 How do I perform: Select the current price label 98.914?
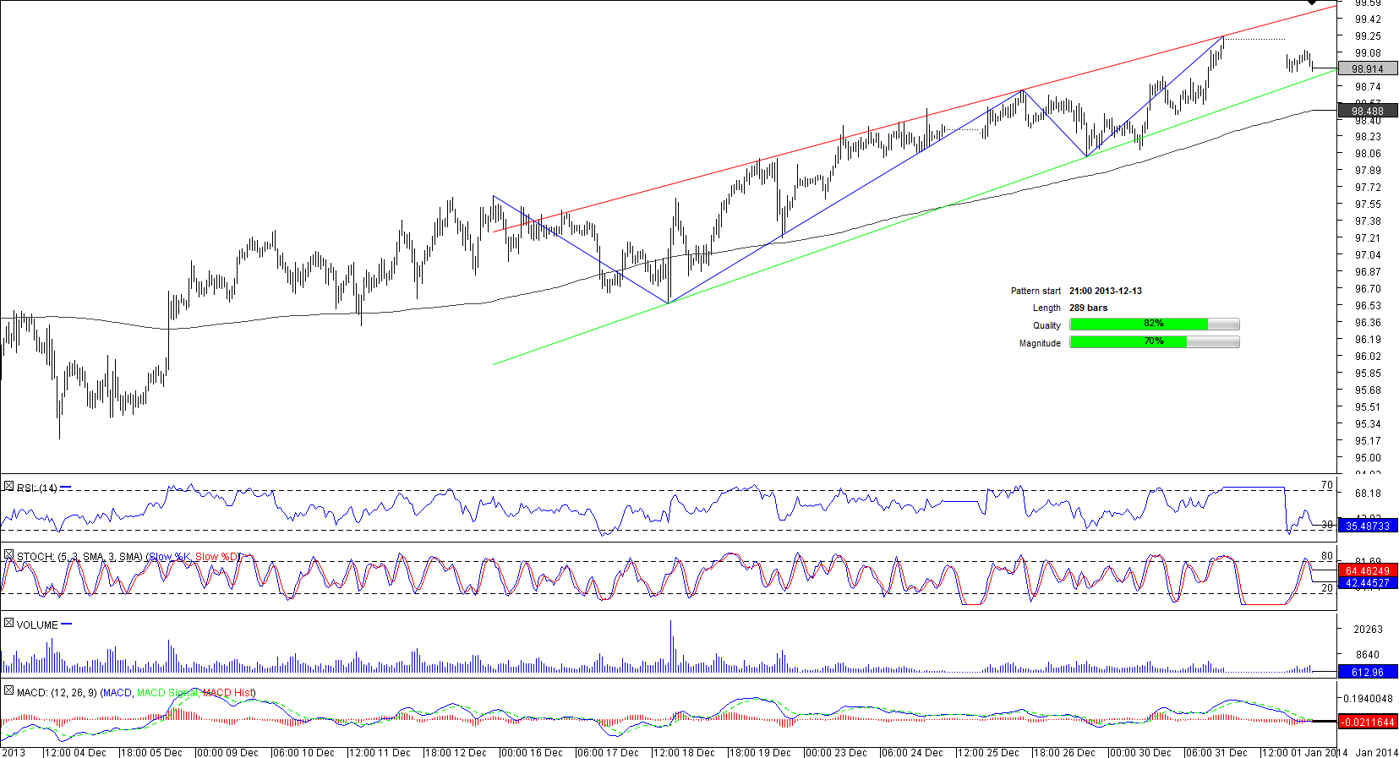pyautogui.click(x=1367, y=69)
